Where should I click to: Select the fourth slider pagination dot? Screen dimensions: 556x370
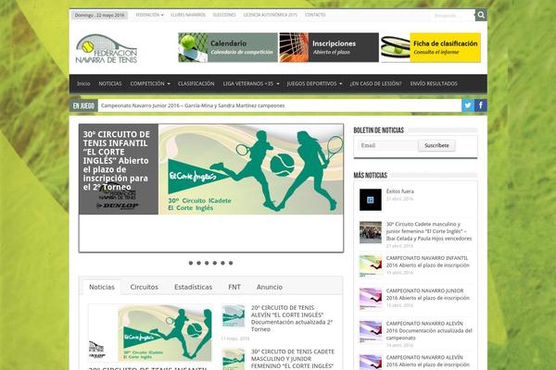215,263
